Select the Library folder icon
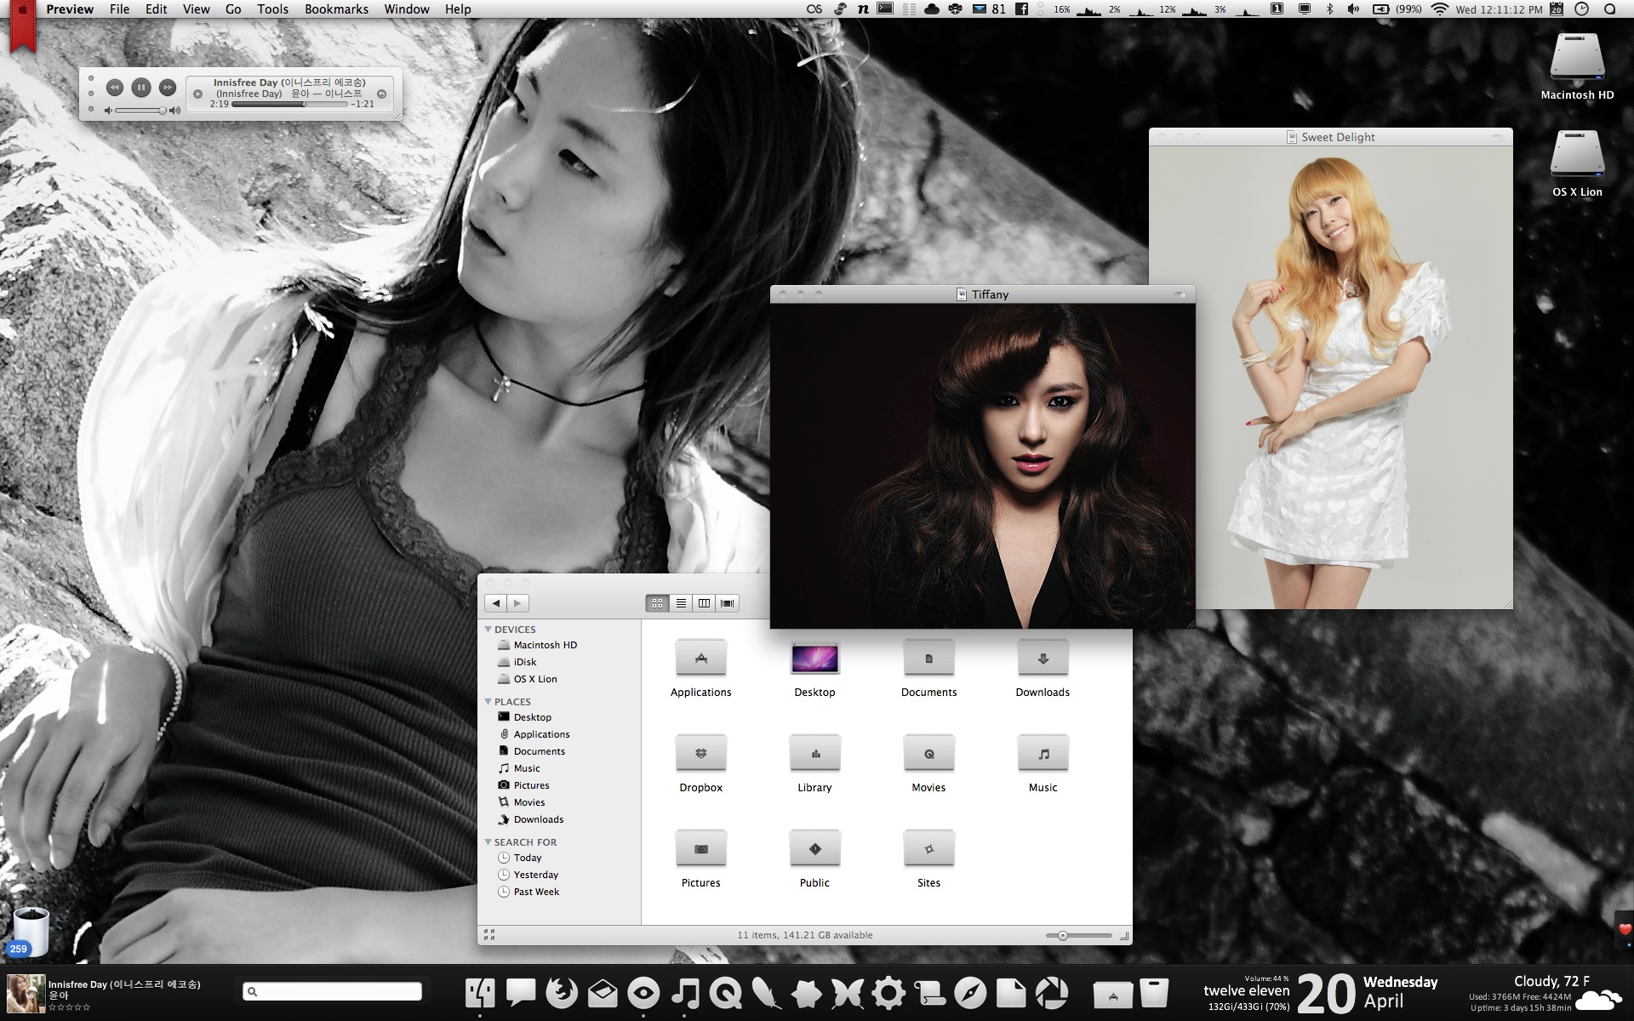Viewport: 1634px width, 1021px height. pyautogui.click(x=814, y=753)
